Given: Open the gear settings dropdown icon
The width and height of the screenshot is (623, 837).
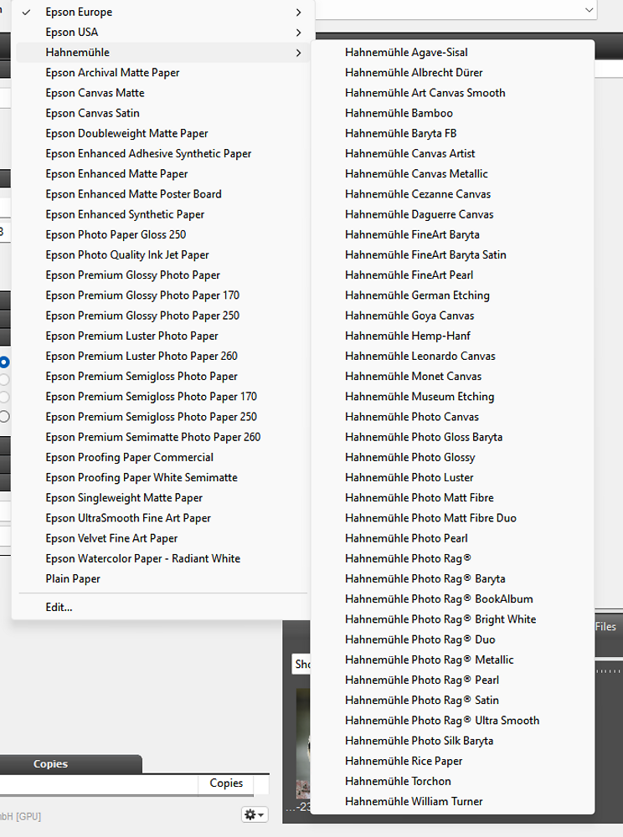Looking at the screenshot, I should 254,814.
